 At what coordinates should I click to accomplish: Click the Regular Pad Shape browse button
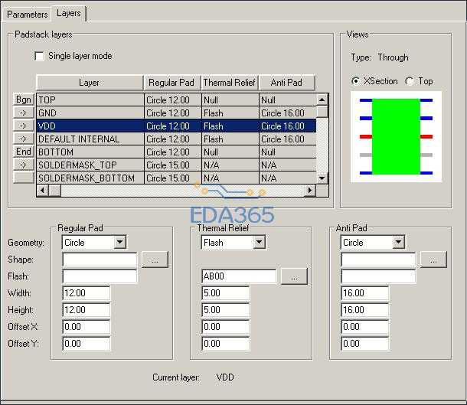155,260
